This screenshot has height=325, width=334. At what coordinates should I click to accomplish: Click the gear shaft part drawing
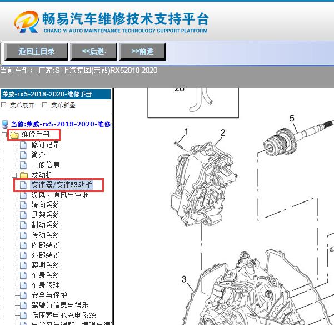[x=298, y=137]
